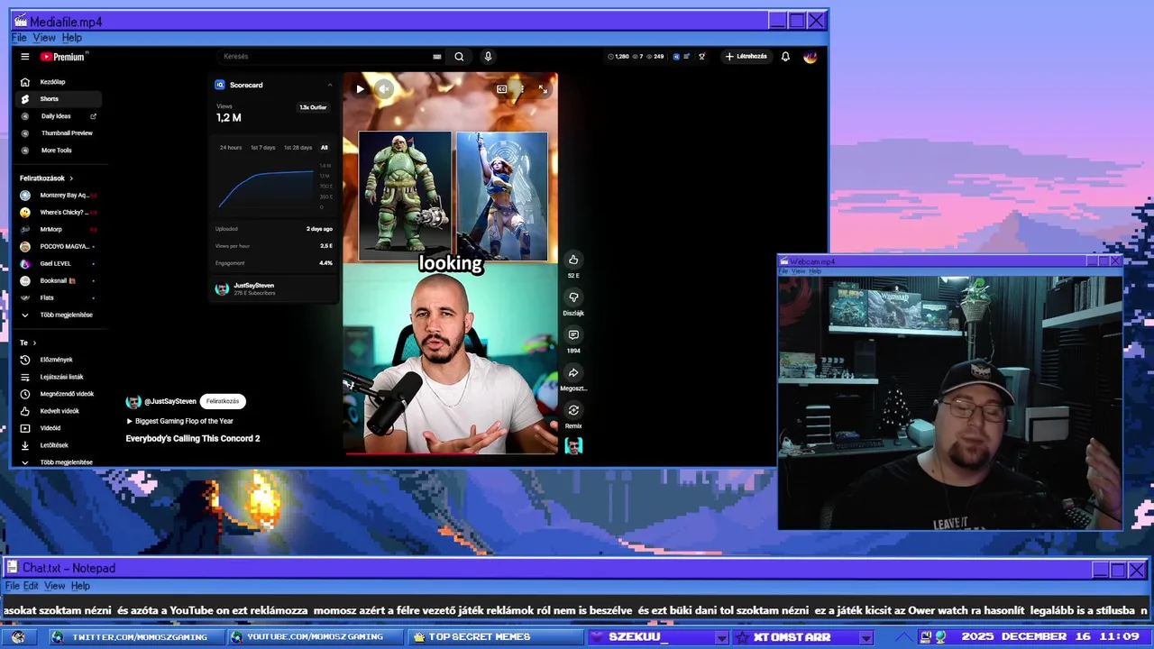Image resolution: width=1154 pixels, height=649 pixels.
Task: Open the YouTube hamburger menu
Action: tap(25, 57)
